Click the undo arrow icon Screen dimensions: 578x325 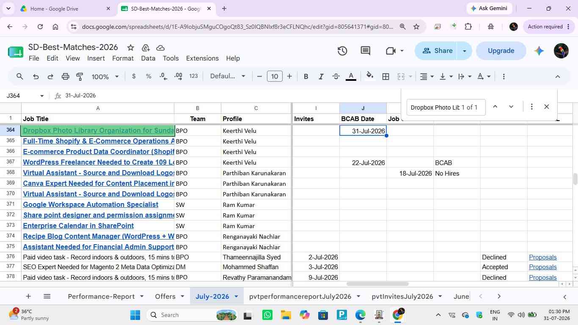pyautogui.click(x=36, y=77)
